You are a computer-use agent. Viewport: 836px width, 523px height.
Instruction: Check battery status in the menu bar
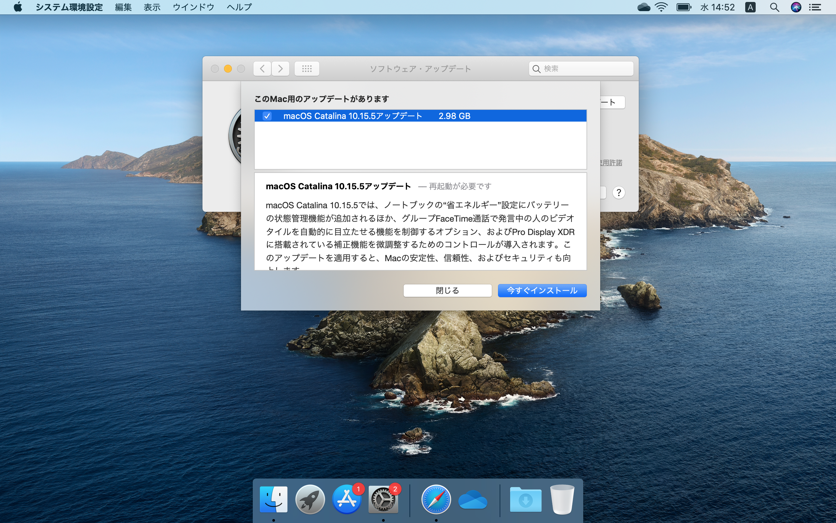[x=683, y=7]
